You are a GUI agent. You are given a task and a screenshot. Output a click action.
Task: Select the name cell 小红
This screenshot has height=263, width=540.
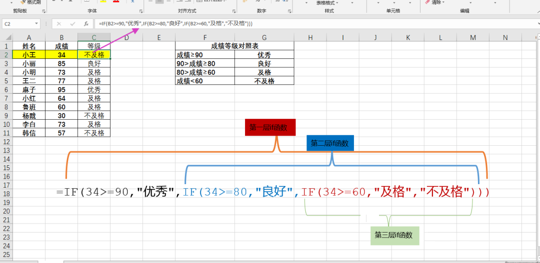tap(29, 98)
